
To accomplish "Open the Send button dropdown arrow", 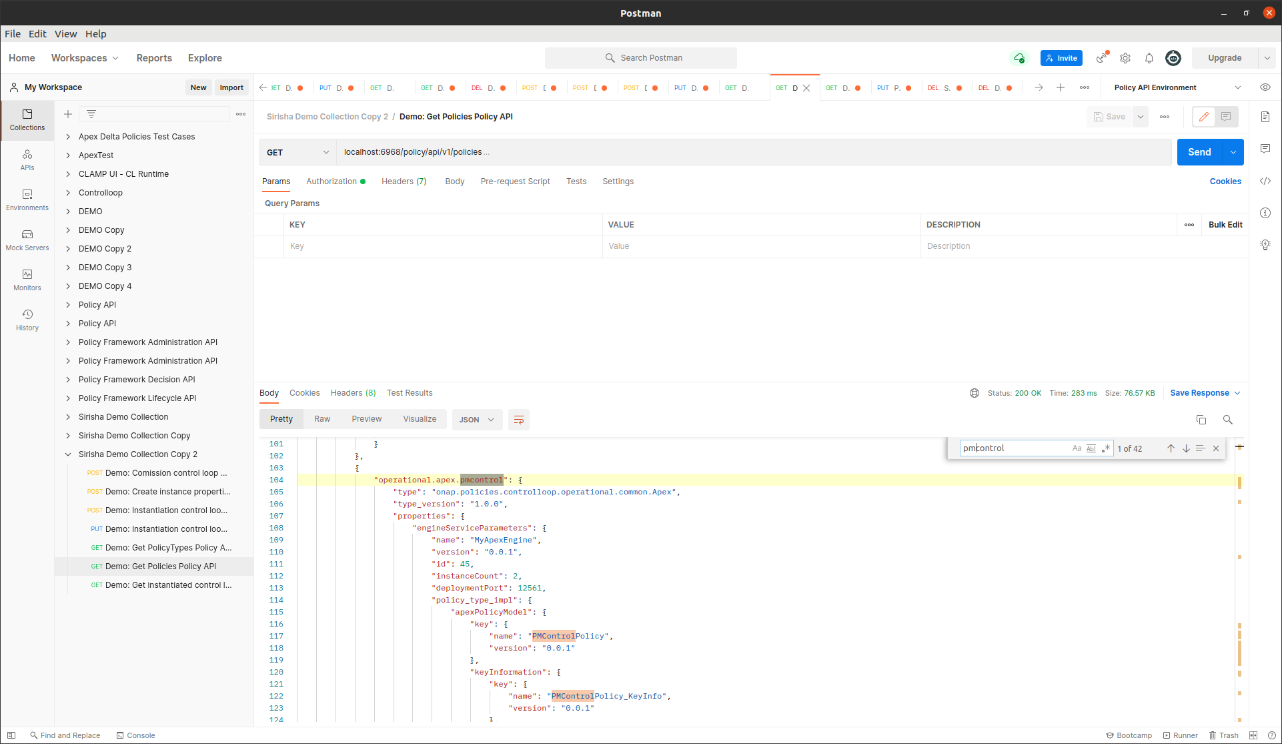I will tap(1233, 152).
